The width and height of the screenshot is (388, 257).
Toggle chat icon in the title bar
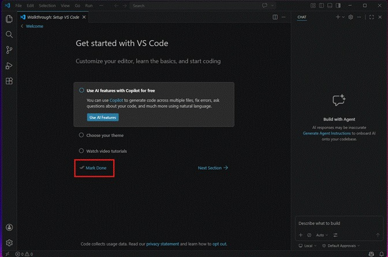coord(264,5)
